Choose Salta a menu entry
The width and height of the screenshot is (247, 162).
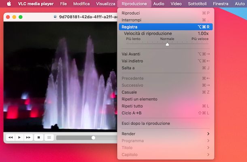(x=166, y=68)
